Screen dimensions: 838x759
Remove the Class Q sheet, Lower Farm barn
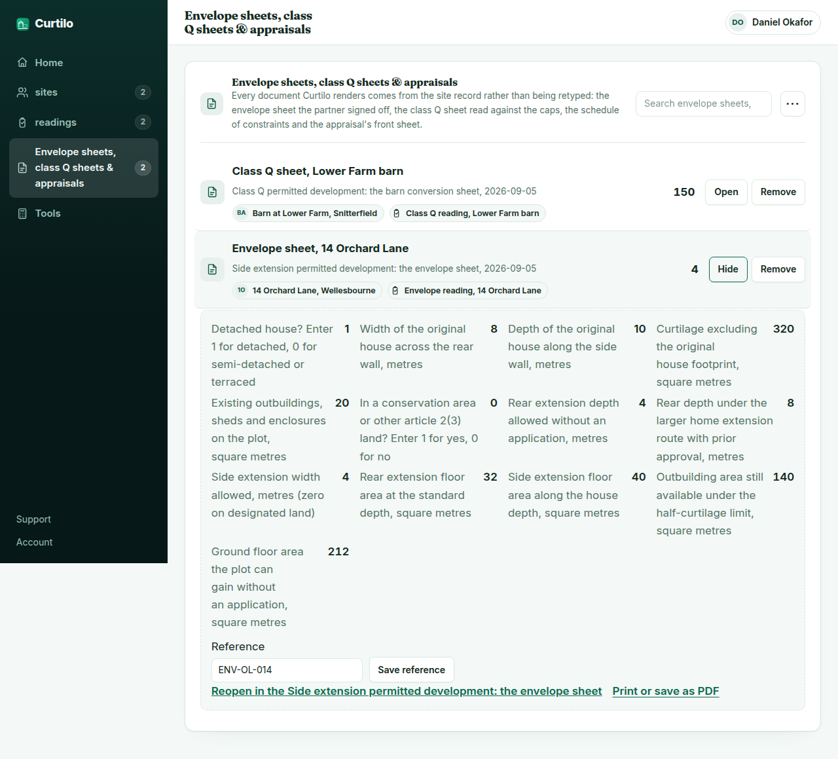click(778, 192)
